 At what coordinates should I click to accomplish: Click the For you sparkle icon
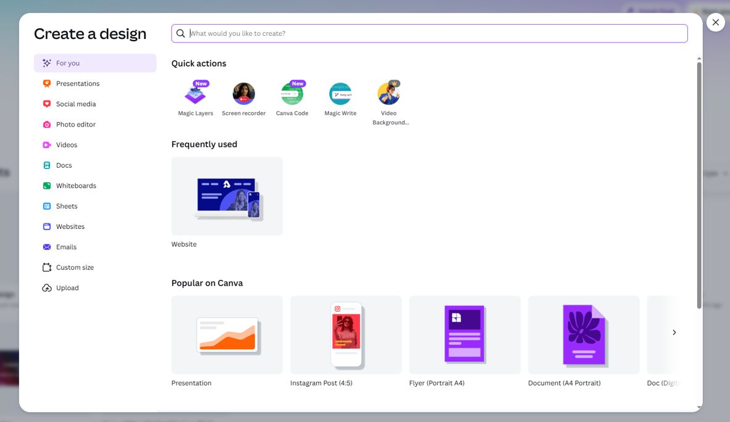click(46, 63)
